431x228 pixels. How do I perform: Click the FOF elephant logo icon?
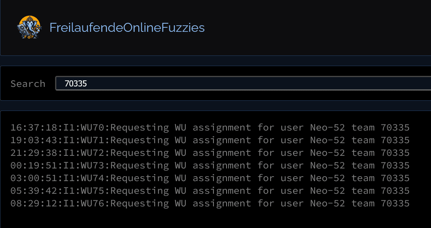[29, 27]
